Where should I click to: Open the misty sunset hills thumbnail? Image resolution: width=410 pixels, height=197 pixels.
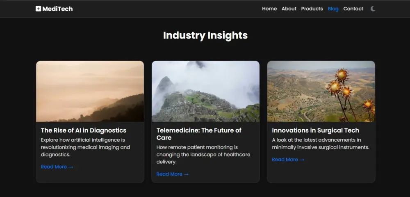90,91
